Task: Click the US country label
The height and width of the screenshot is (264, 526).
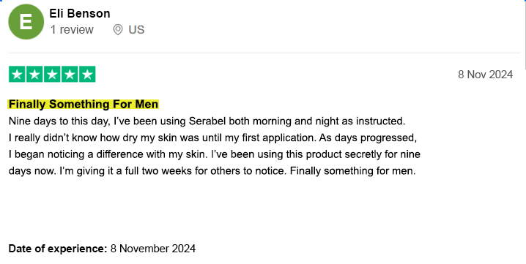Action: point(136,29)
